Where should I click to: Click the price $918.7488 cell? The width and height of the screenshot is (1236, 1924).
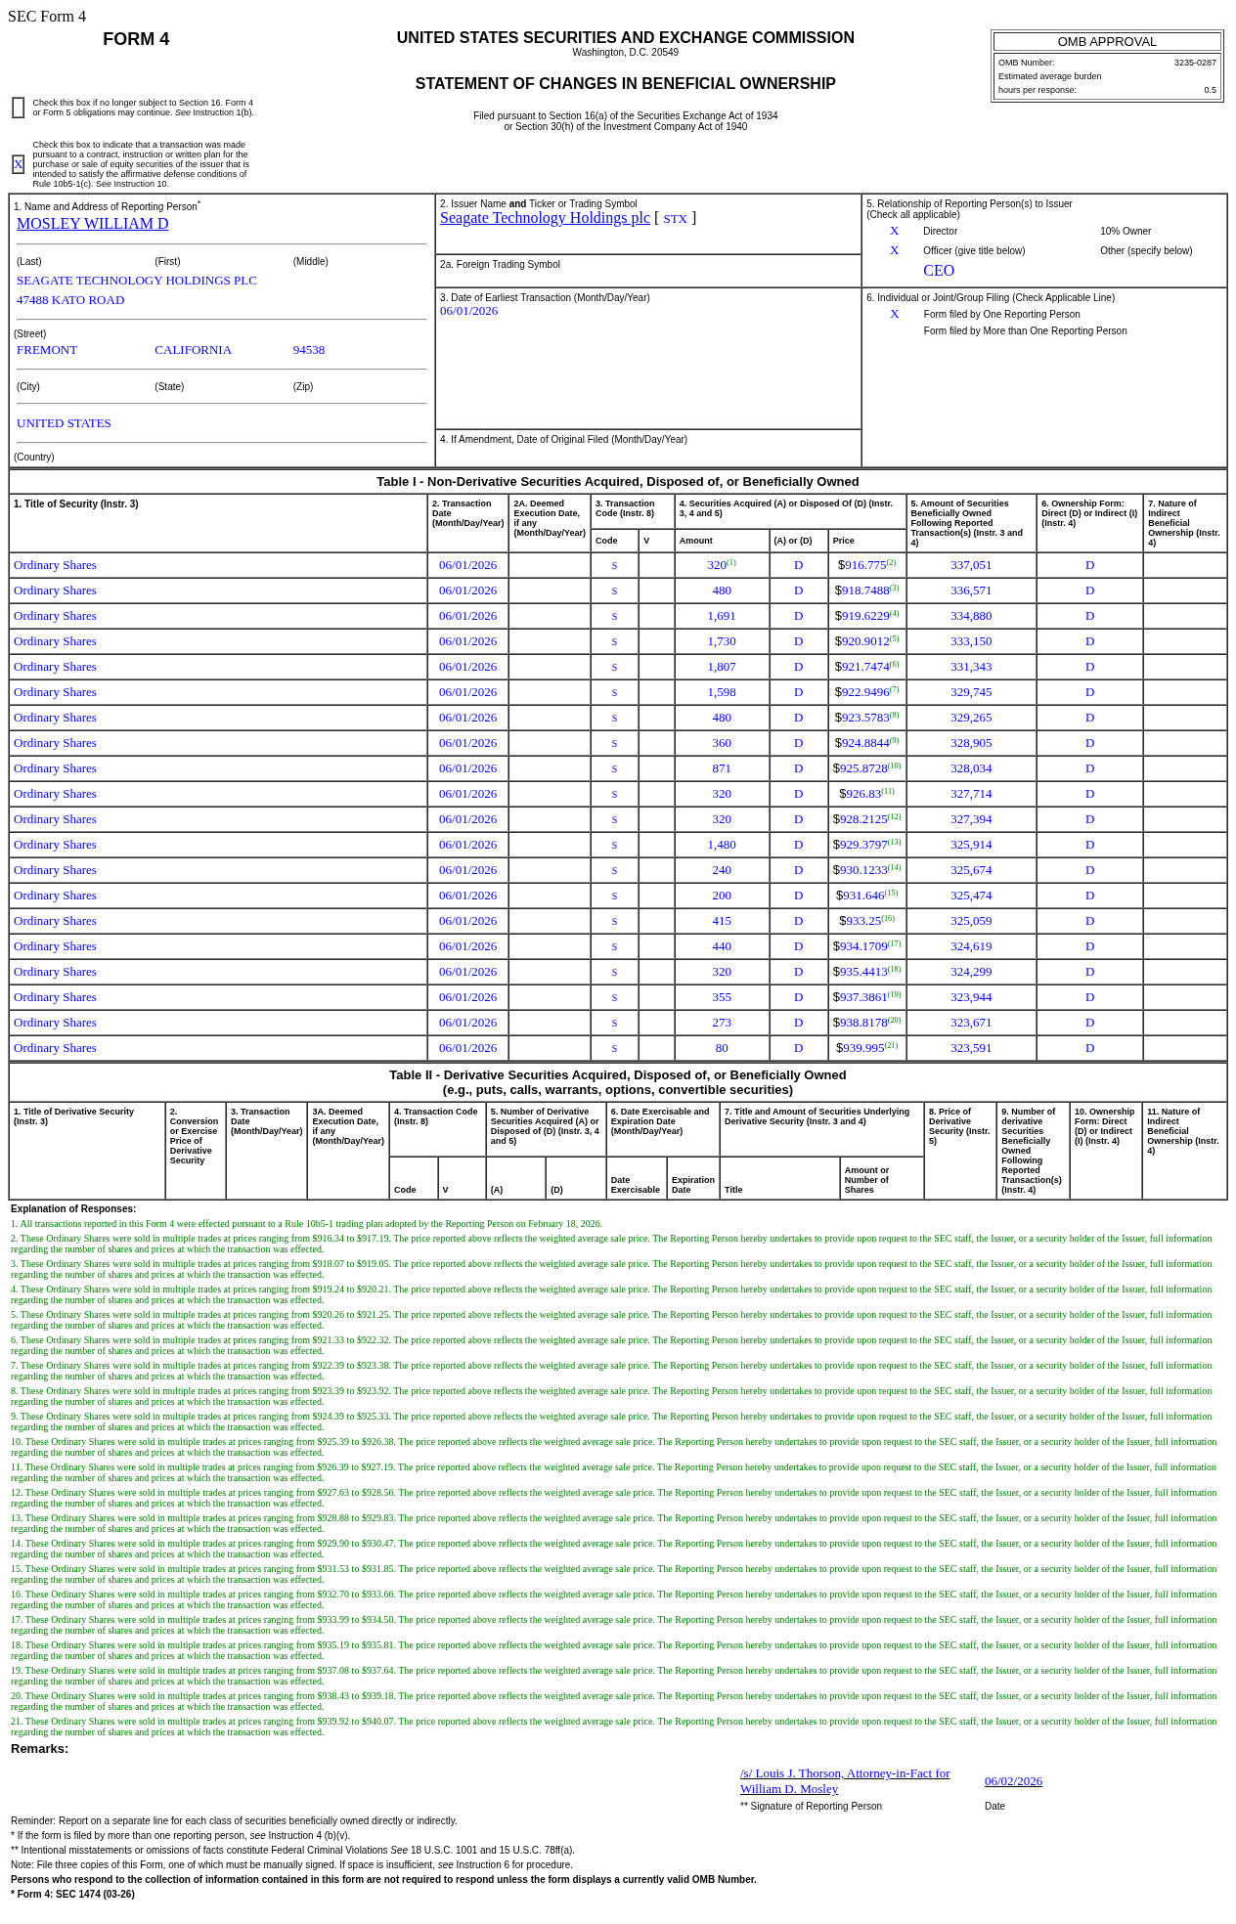(866, 590)
